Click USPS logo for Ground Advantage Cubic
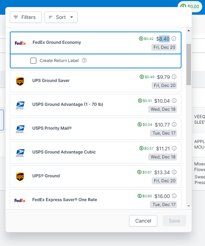This screenshot has width=205, height=246. [x=20, y=153]
